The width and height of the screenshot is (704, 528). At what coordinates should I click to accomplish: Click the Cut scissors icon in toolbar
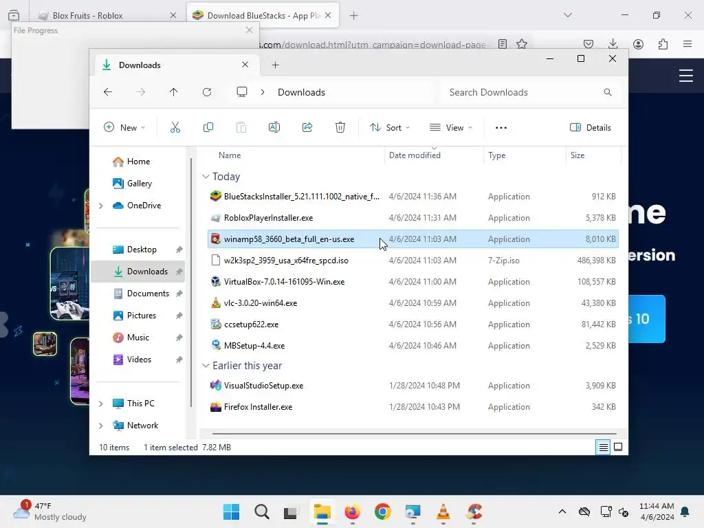(175, 127)
